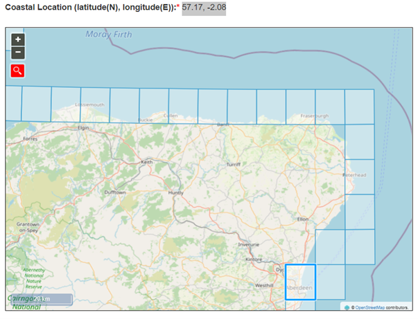Click the Ellon town label
The width and height of the screenshot is (418, 319).
coord(302,219)
